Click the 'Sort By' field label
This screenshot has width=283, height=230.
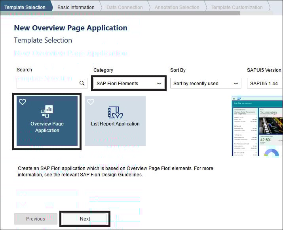point(178,70)
